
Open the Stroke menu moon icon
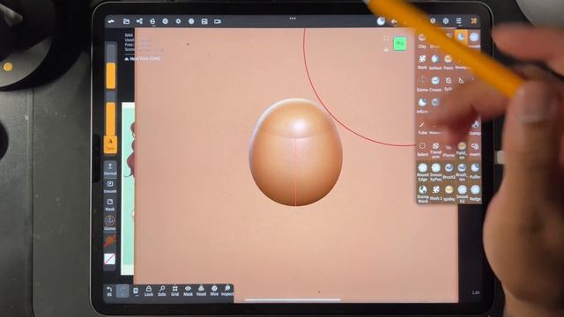tap(381, 21)
